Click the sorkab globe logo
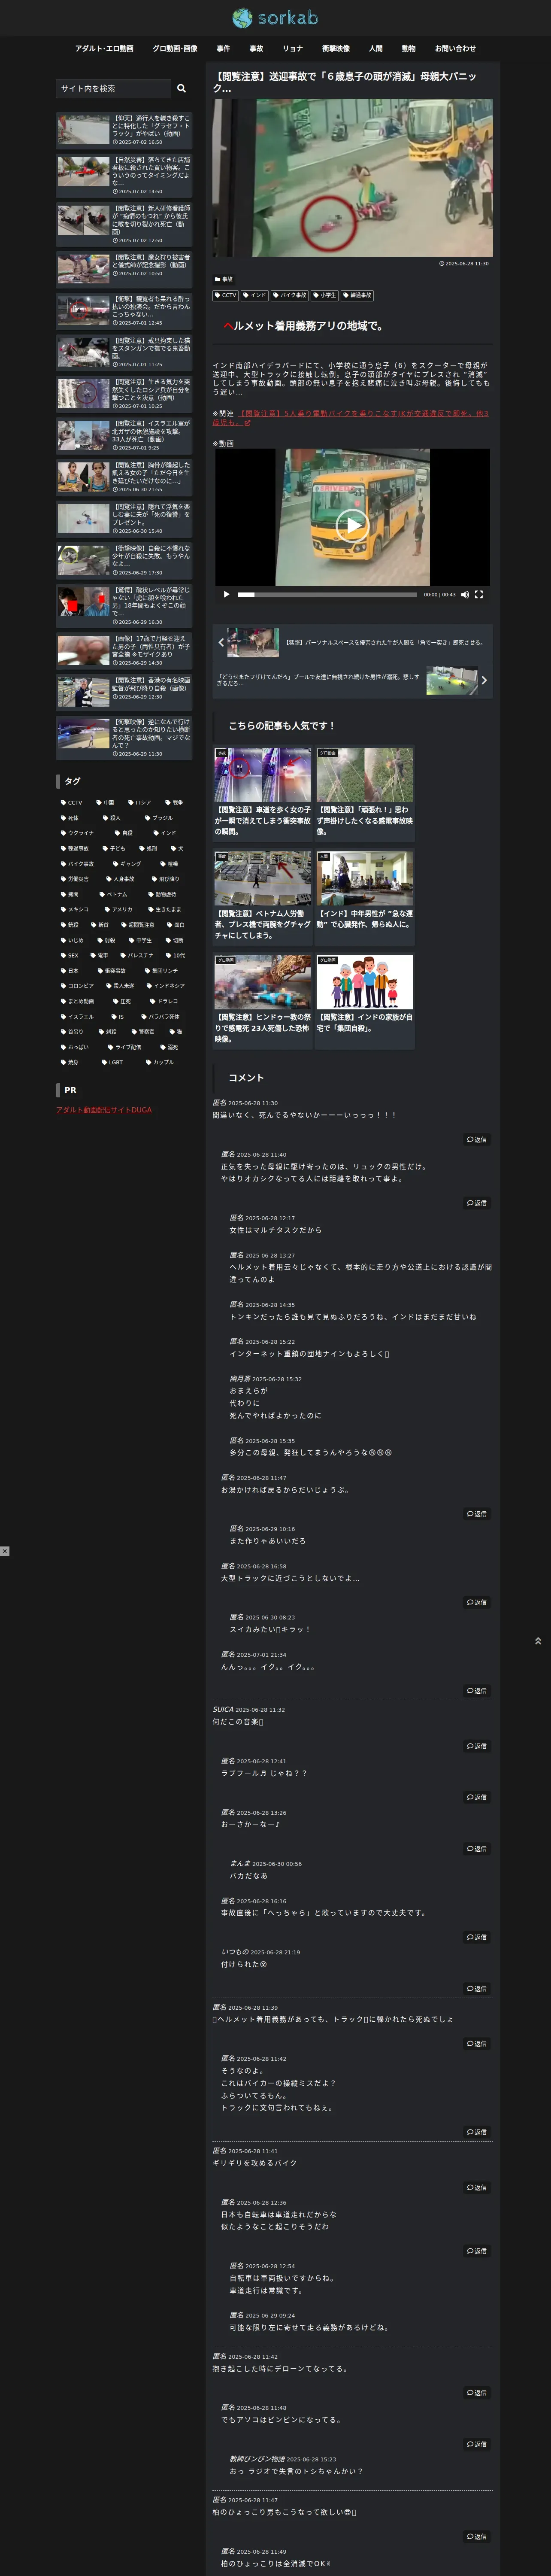 (275, 18)
